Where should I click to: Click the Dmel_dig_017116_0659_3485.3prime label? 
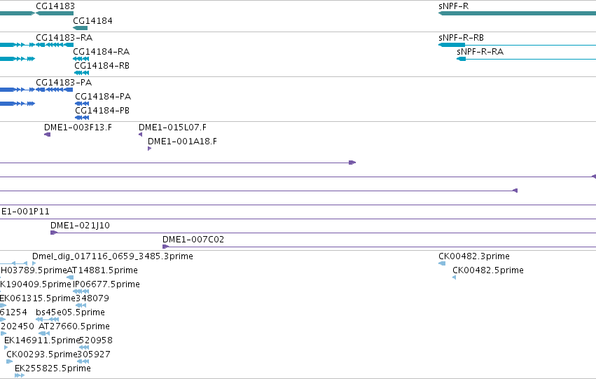point(113,256)
